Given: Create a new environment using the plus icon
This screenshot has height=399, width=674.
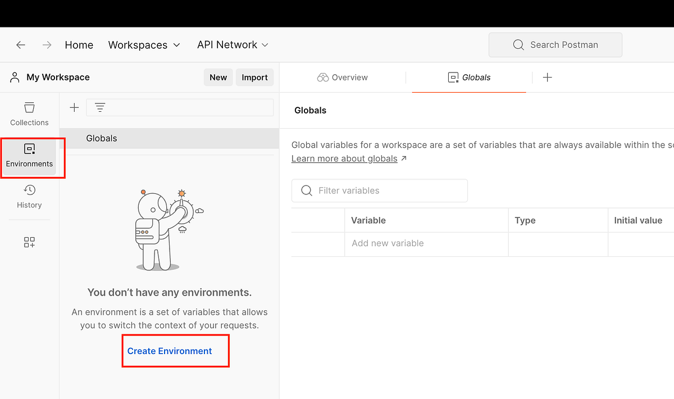Looking at the screenshot, I should [x=74, y=107].
